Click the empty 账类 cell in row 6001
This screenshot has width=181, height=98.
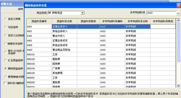(163, 27)
